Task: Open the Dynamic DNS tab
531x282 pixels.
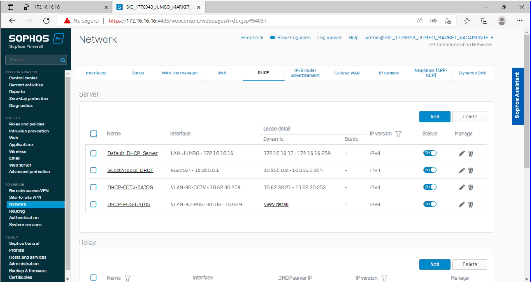Action: coord(472,73)
